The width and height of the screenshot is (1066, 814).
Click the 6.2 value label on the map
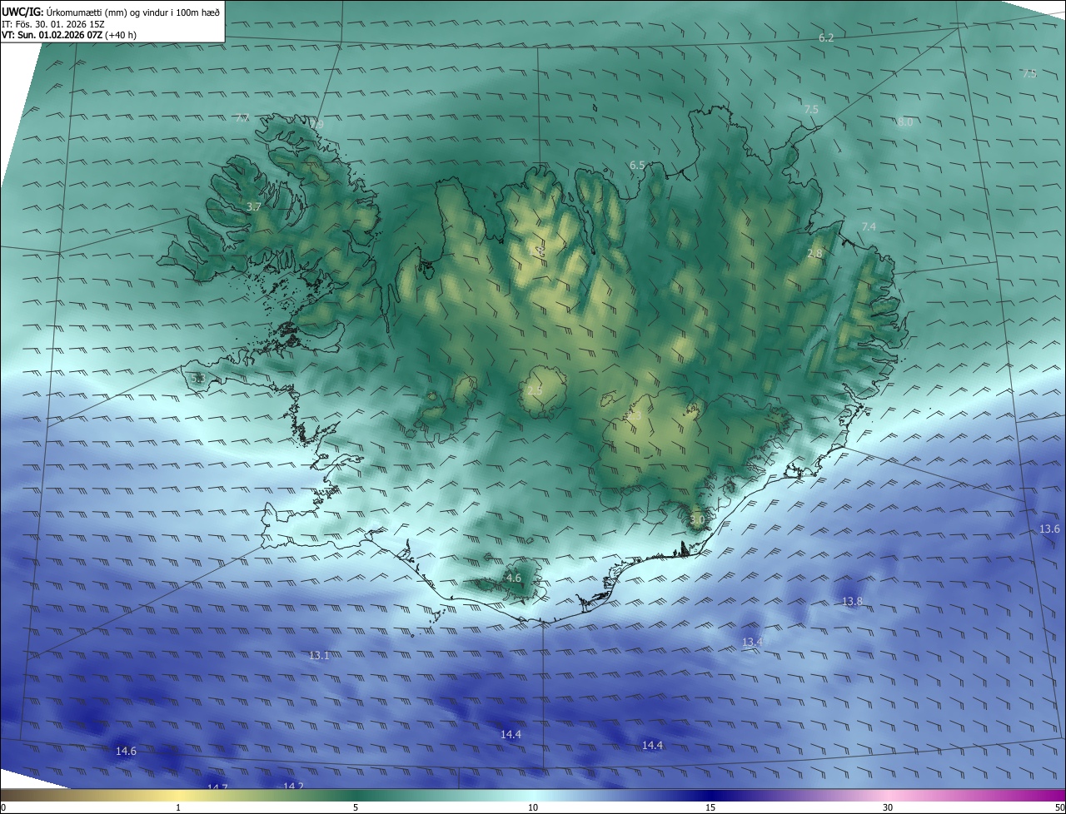tap(826, 38)
